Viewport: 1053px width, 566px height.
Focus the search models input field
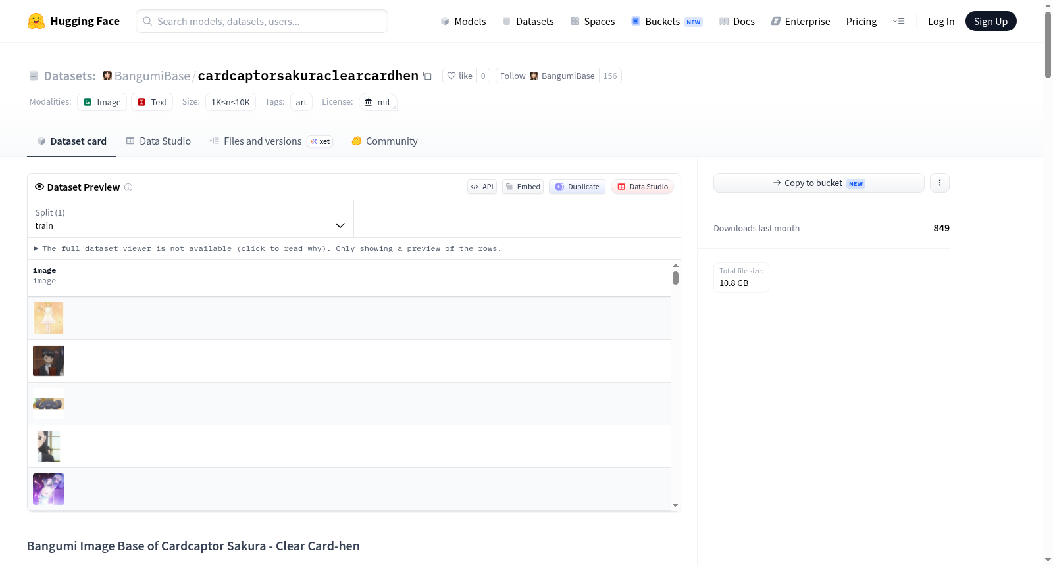tap(262, 21)
